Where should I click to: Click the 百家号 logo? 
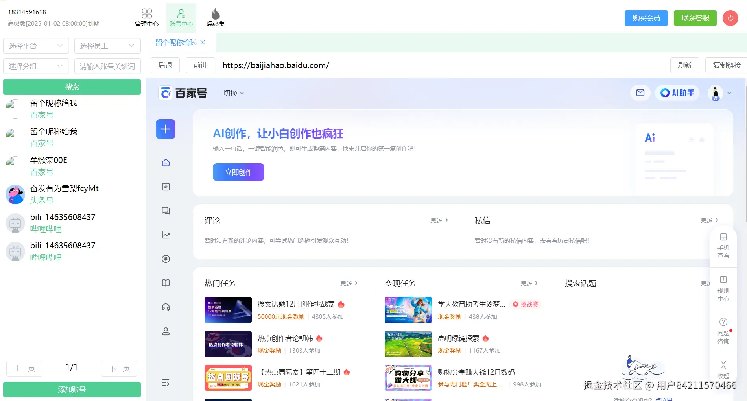coord(183,93)
